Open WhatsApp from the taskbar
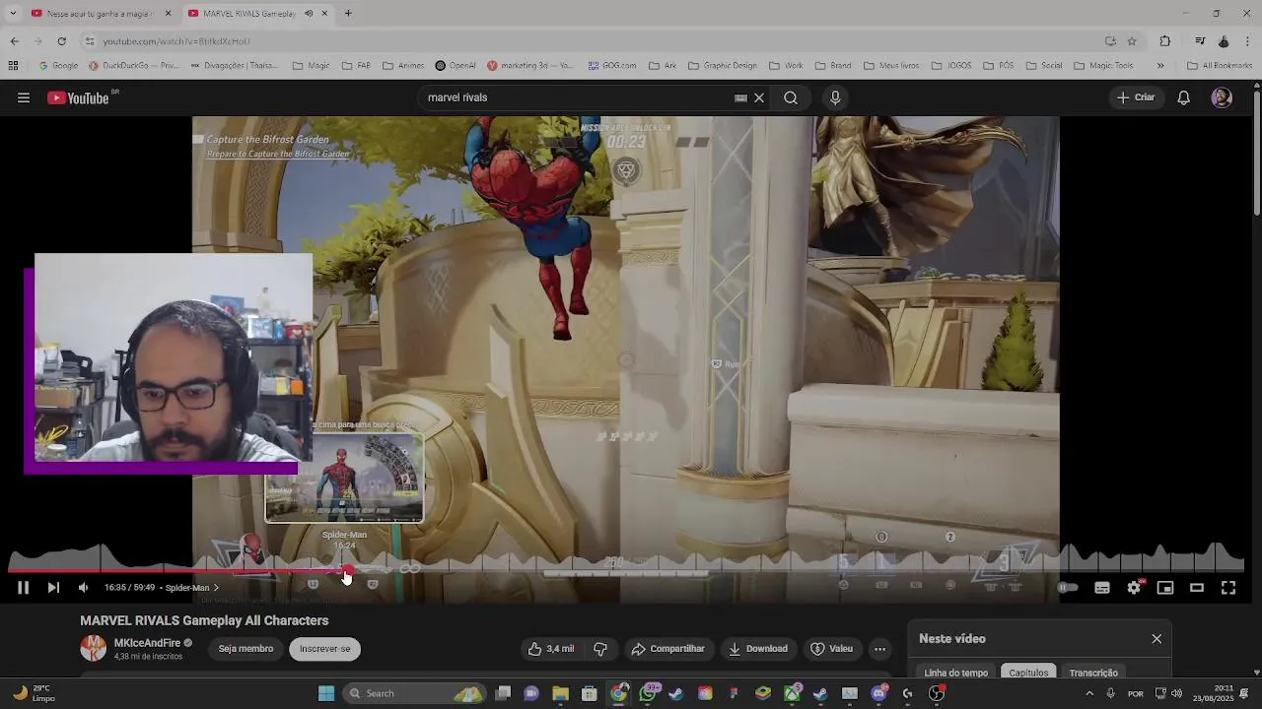1262x709 pixels. (x=648, y=693)
